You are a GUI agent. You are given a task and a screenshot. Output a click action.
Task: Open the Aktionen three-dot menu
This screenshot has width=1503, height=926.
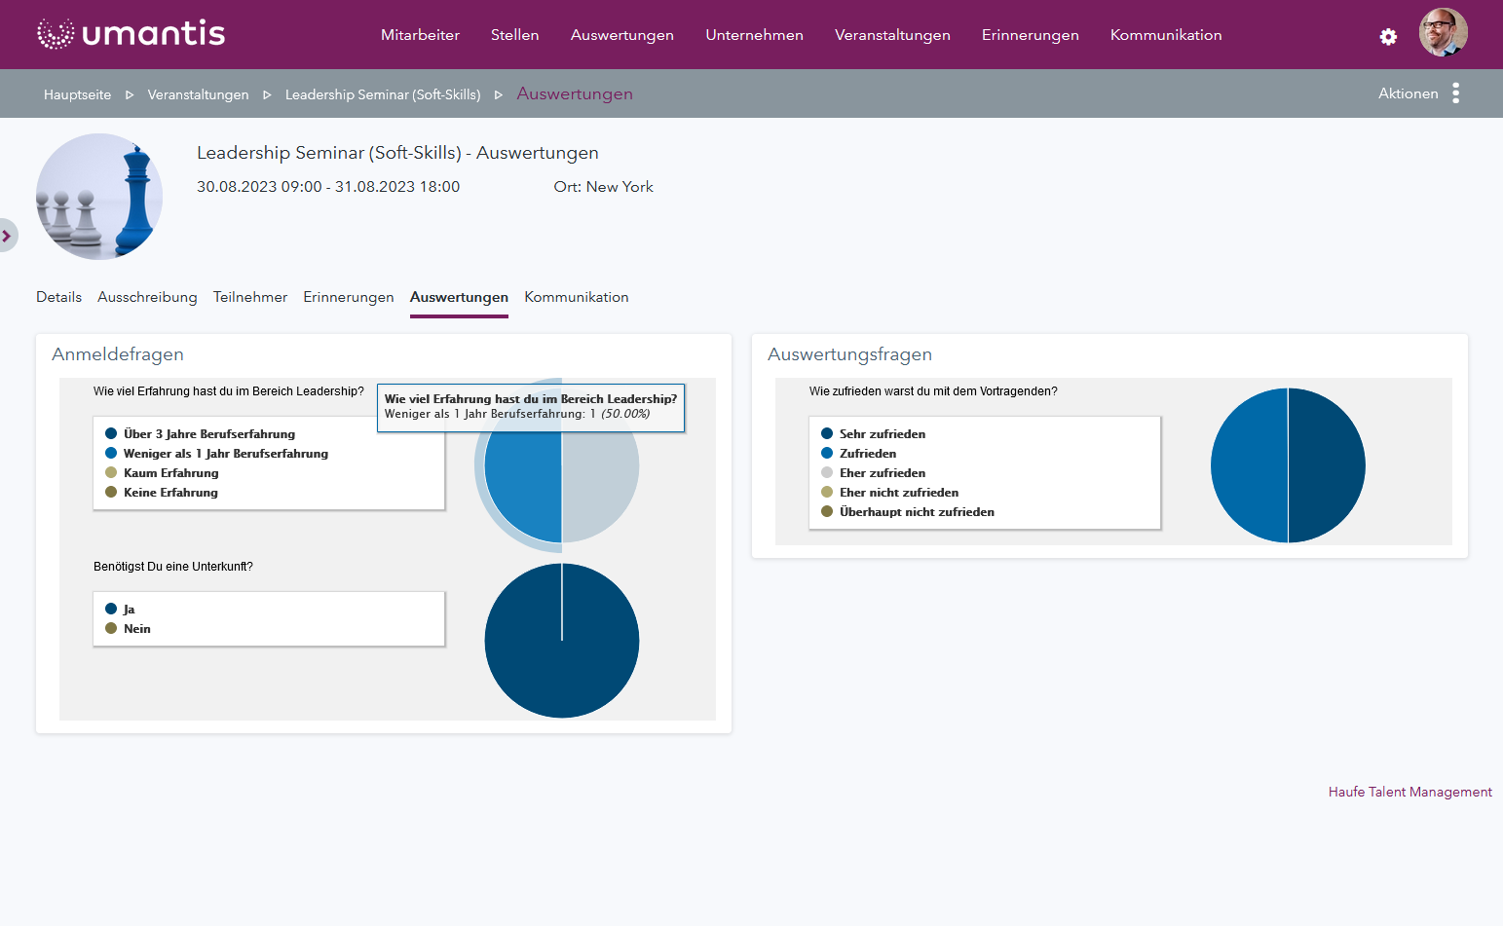tap(1455, 93)
